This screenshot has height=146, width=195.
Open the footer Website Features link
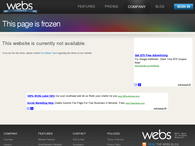click(46, 140)
